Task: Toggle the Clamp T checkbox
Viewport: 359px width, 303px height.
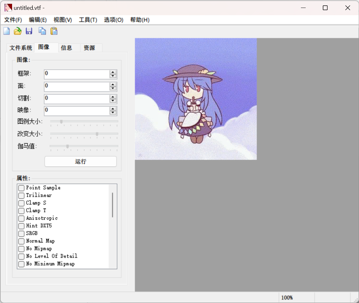Action: tap(21, 211)
